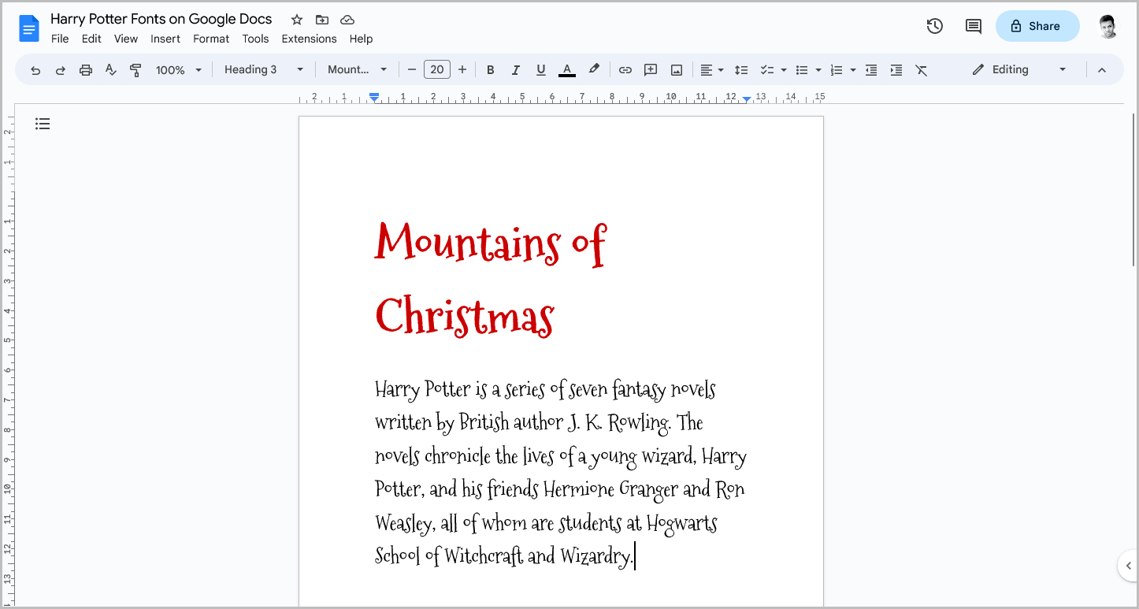The width and height of the screenshot is (1139, 609).
Task: Open the Extensions menu
Action: point(309,38)
